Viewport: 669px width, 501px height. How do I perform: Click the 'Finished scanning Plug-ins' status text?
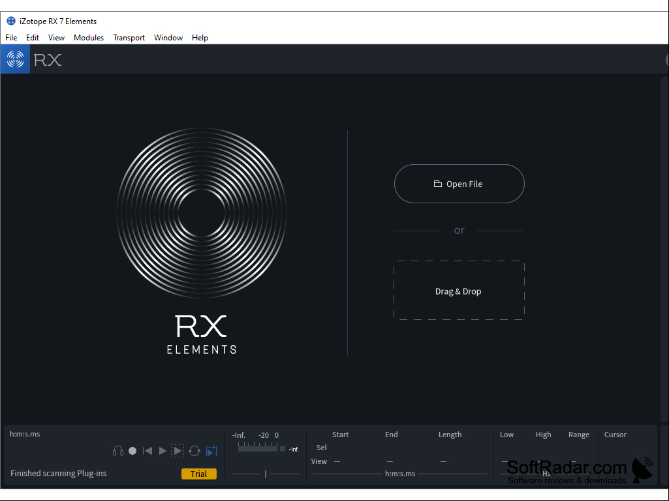(x=59, y=473)
